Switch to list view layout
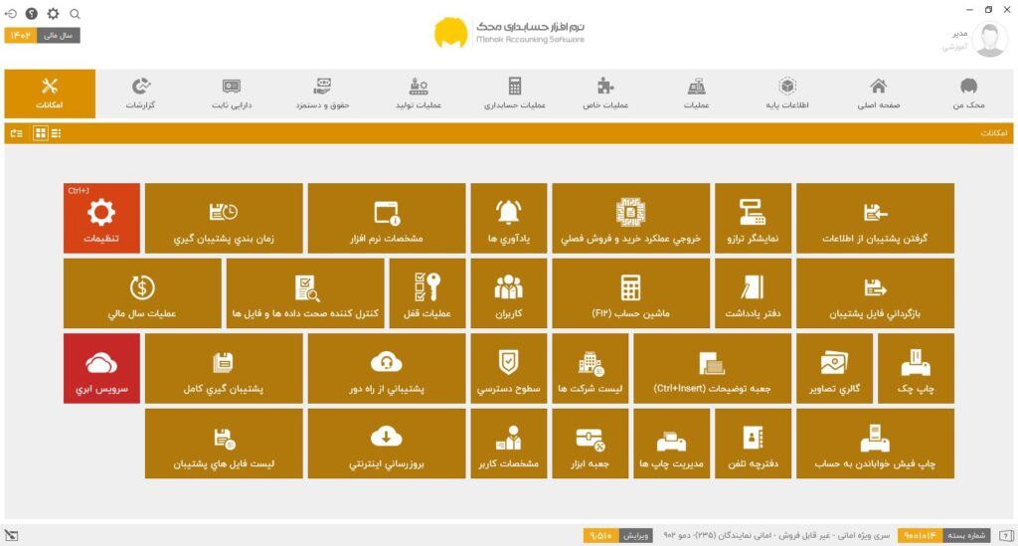 pos(56,132)
